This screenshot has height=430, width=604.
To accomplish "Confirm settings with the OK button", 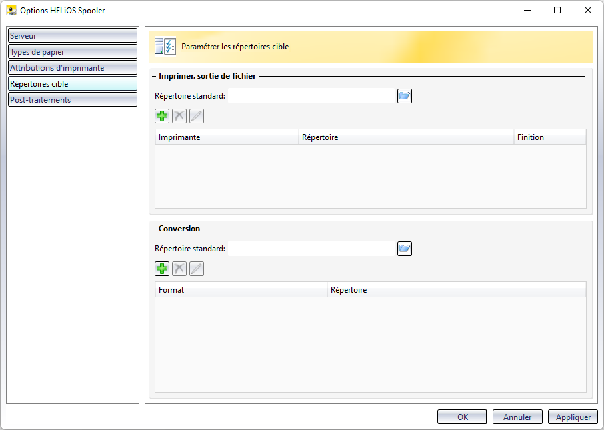I will pyautogui.click(x=462, y=417).
